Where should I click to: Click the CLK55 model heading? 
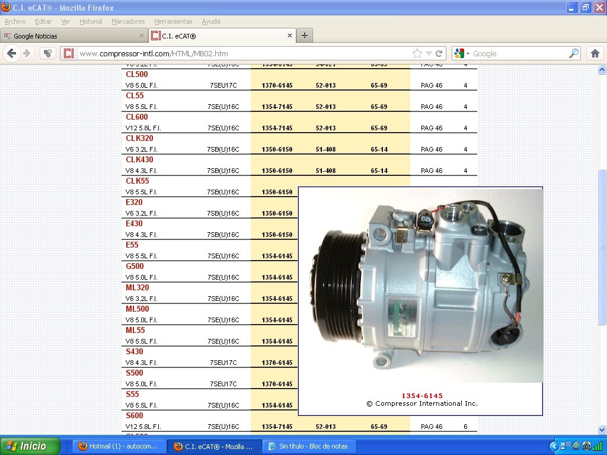pos(138,181)
